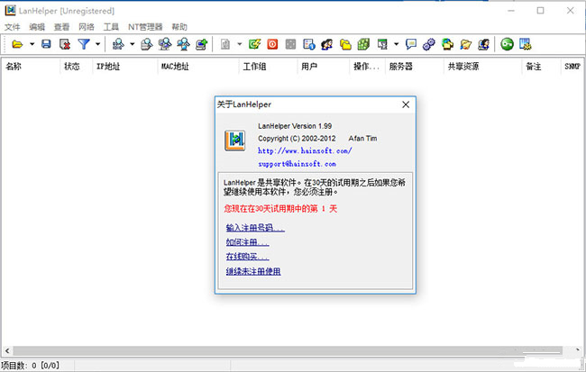
Task: Click the two people users icon
Action: (327, 44)
